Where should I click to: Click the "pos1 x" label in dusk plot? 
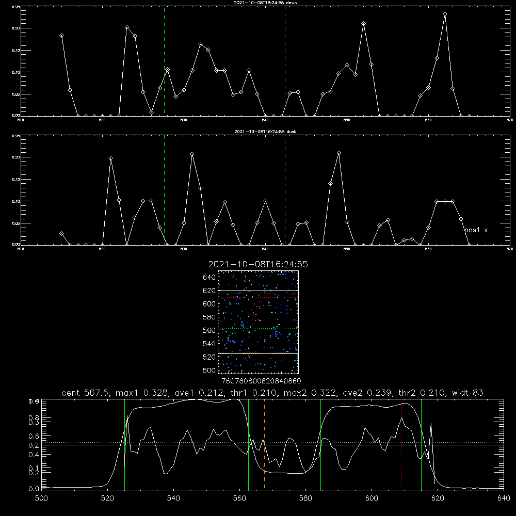[476, 230]
